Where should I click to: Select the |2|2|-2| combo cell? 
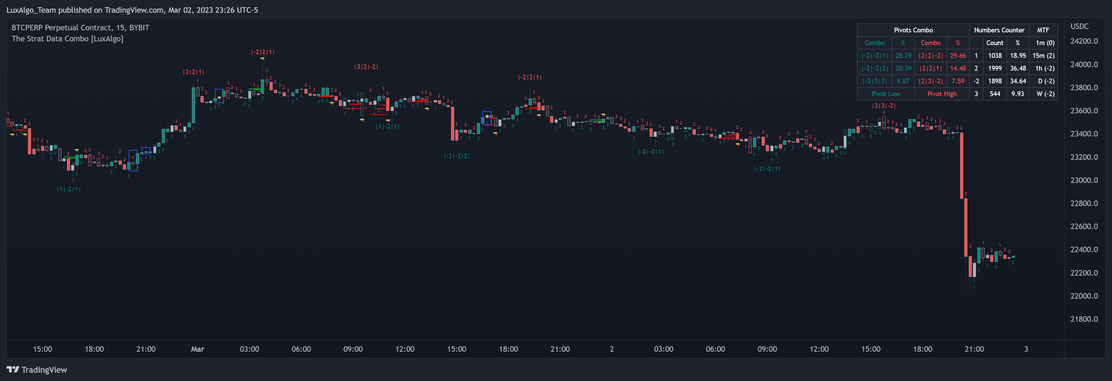(x=930, y=55)
